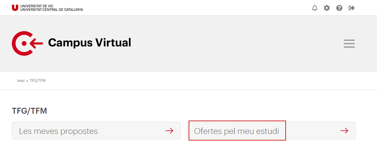The image size is (377, 143).
Task: Click the arrow in Les meves propostes
Action: (x=169, y=131)
